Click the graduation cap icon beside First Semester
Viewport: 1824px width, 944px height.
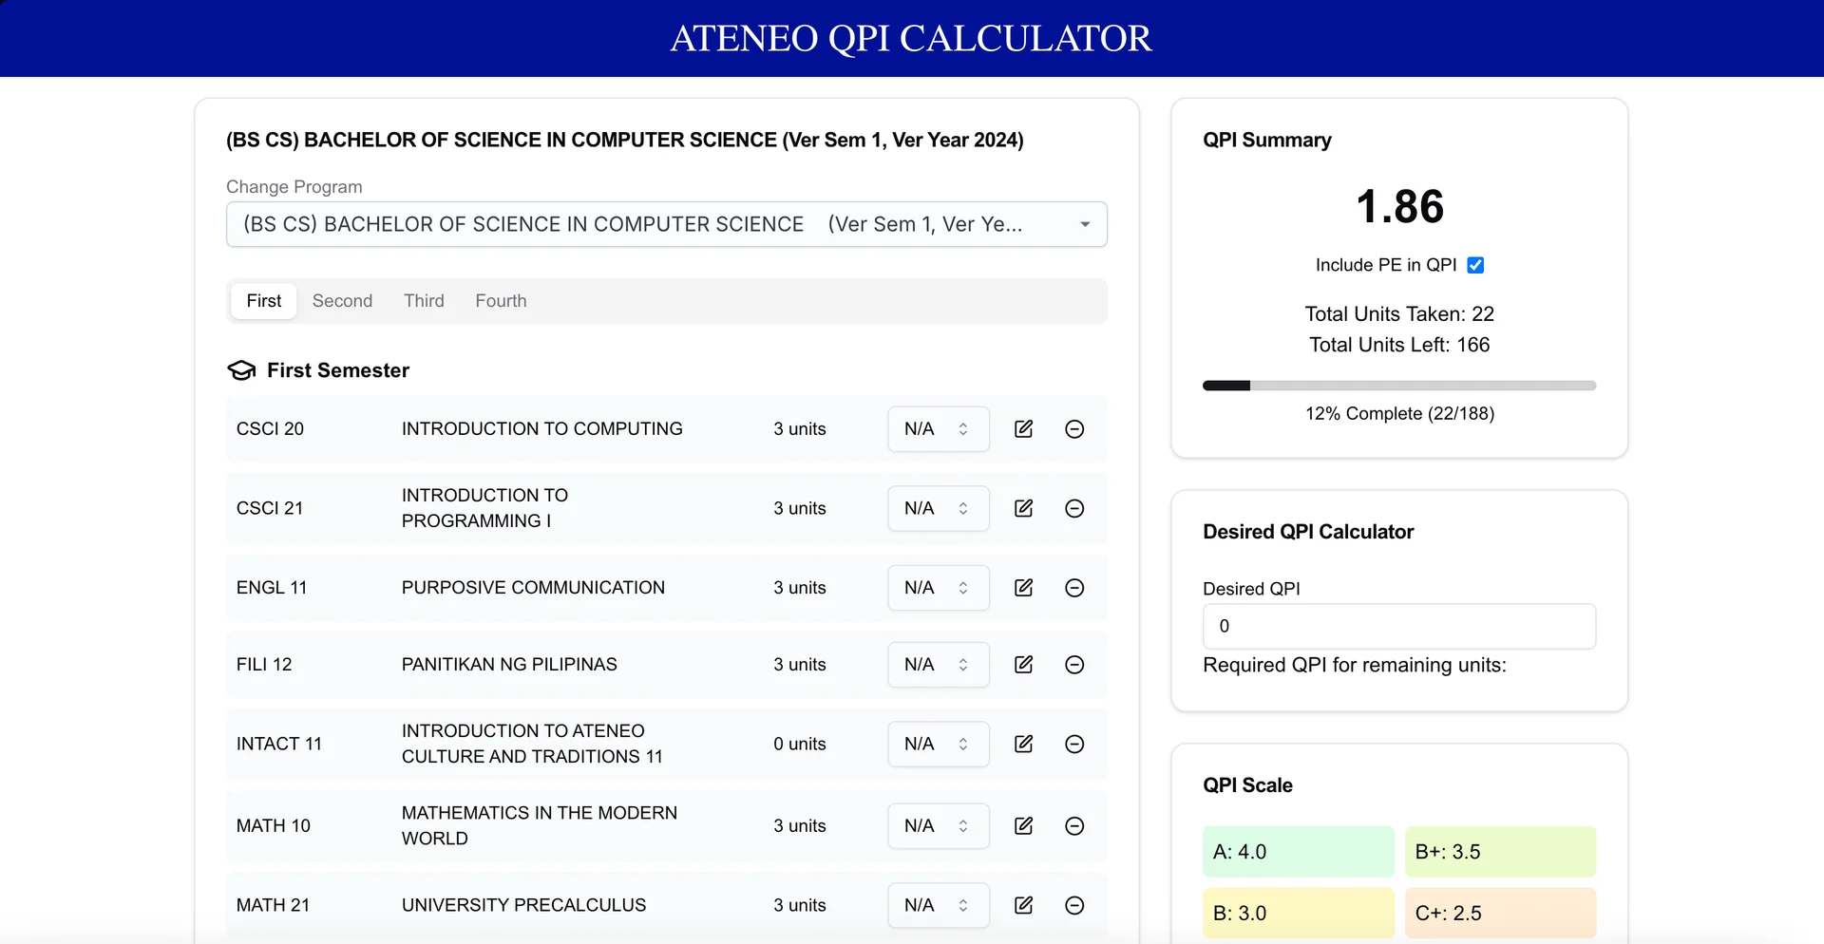[x=240, y=370]
